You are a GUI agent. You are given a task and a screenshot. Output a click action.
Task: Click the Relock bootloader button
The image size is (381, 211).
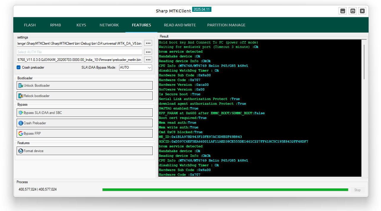85,96
